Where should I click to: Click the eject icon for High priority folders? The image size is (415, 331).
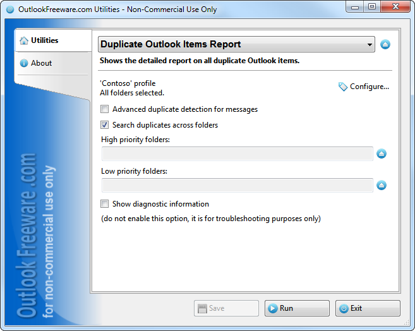click(x=382, y=153)
